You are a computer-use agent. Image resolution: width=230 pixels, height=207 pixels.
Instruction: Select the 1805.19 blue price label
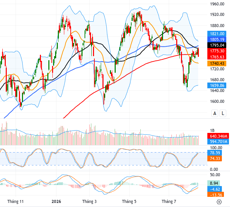[x=217, y=40]
